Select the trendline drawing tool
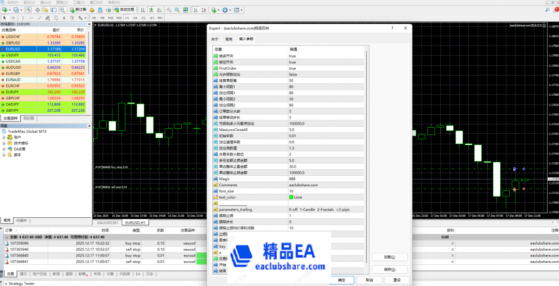 click(x=40, y=18)
